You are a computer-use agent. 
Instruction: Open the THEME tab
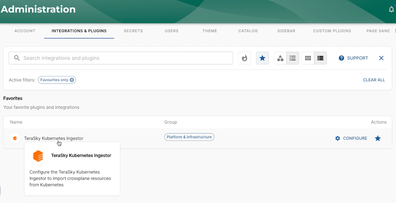[210, 31]
